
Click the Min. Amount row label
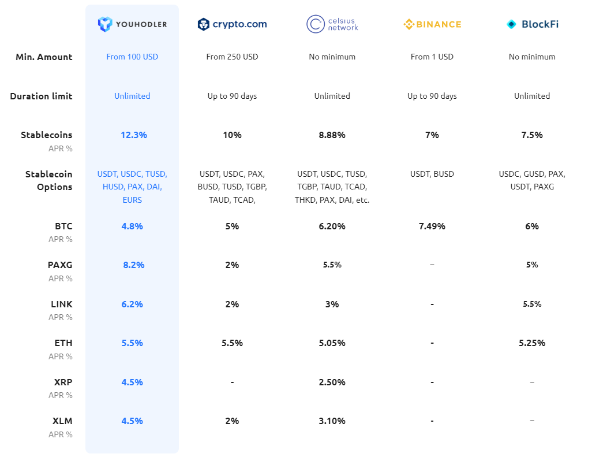pyautogui.click(x=44, y=57)
